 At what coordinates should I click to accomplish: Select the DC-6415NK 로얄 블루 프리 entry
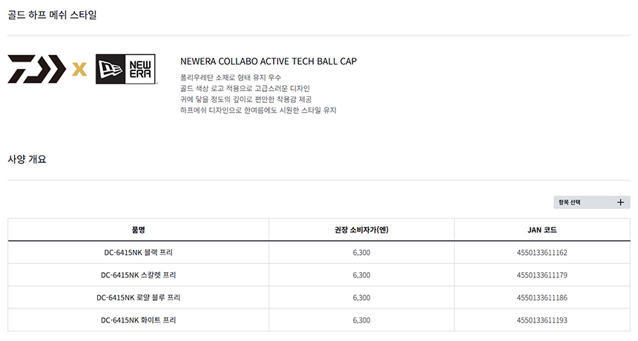(x=138, y=297)
